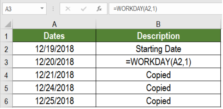Select column A header
223x109 pixels.
[x=54, y=24]
